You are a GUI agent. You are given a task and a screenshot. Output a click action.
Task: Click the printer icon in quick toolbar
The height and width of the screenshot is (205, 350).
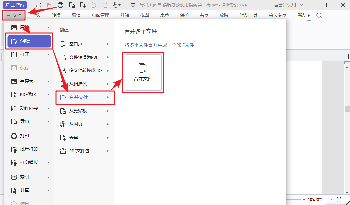pyautogui.click(x=60, y=5)
